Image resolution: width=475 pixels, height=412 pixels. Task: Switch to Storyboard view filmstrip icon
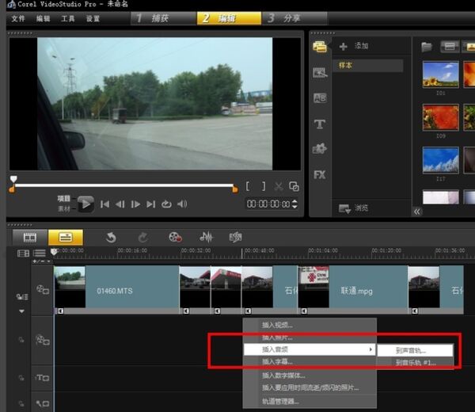pos(30,237)
